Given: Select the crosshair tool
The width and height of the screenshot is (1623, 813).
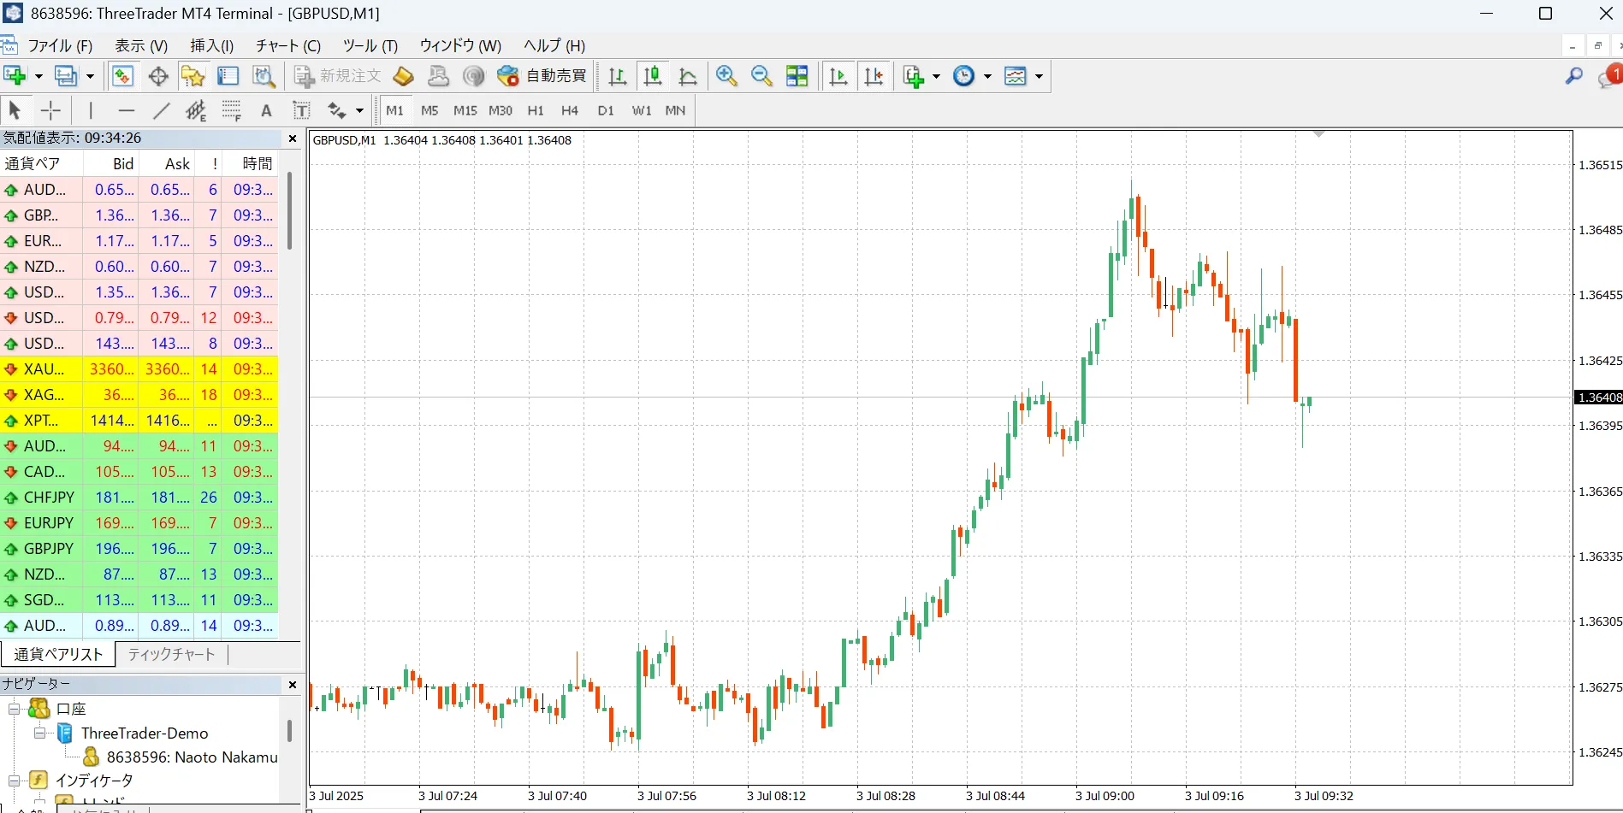Looking at the screenshot, I should [x=50, y=110].
